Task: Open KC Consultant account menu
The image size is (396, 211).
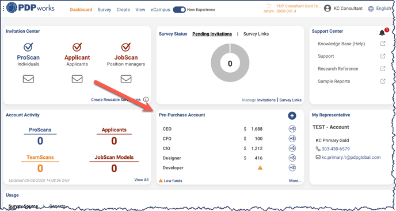Action: click(348, 8)
